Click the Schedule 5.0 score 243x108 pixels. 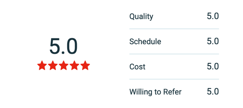[x=213, y=41]
